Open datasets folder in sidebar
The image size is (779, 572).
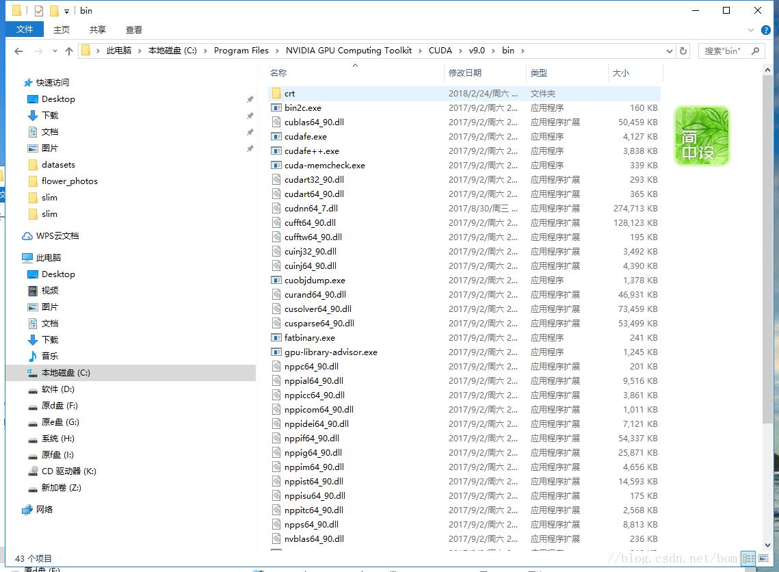pos(58,164)
